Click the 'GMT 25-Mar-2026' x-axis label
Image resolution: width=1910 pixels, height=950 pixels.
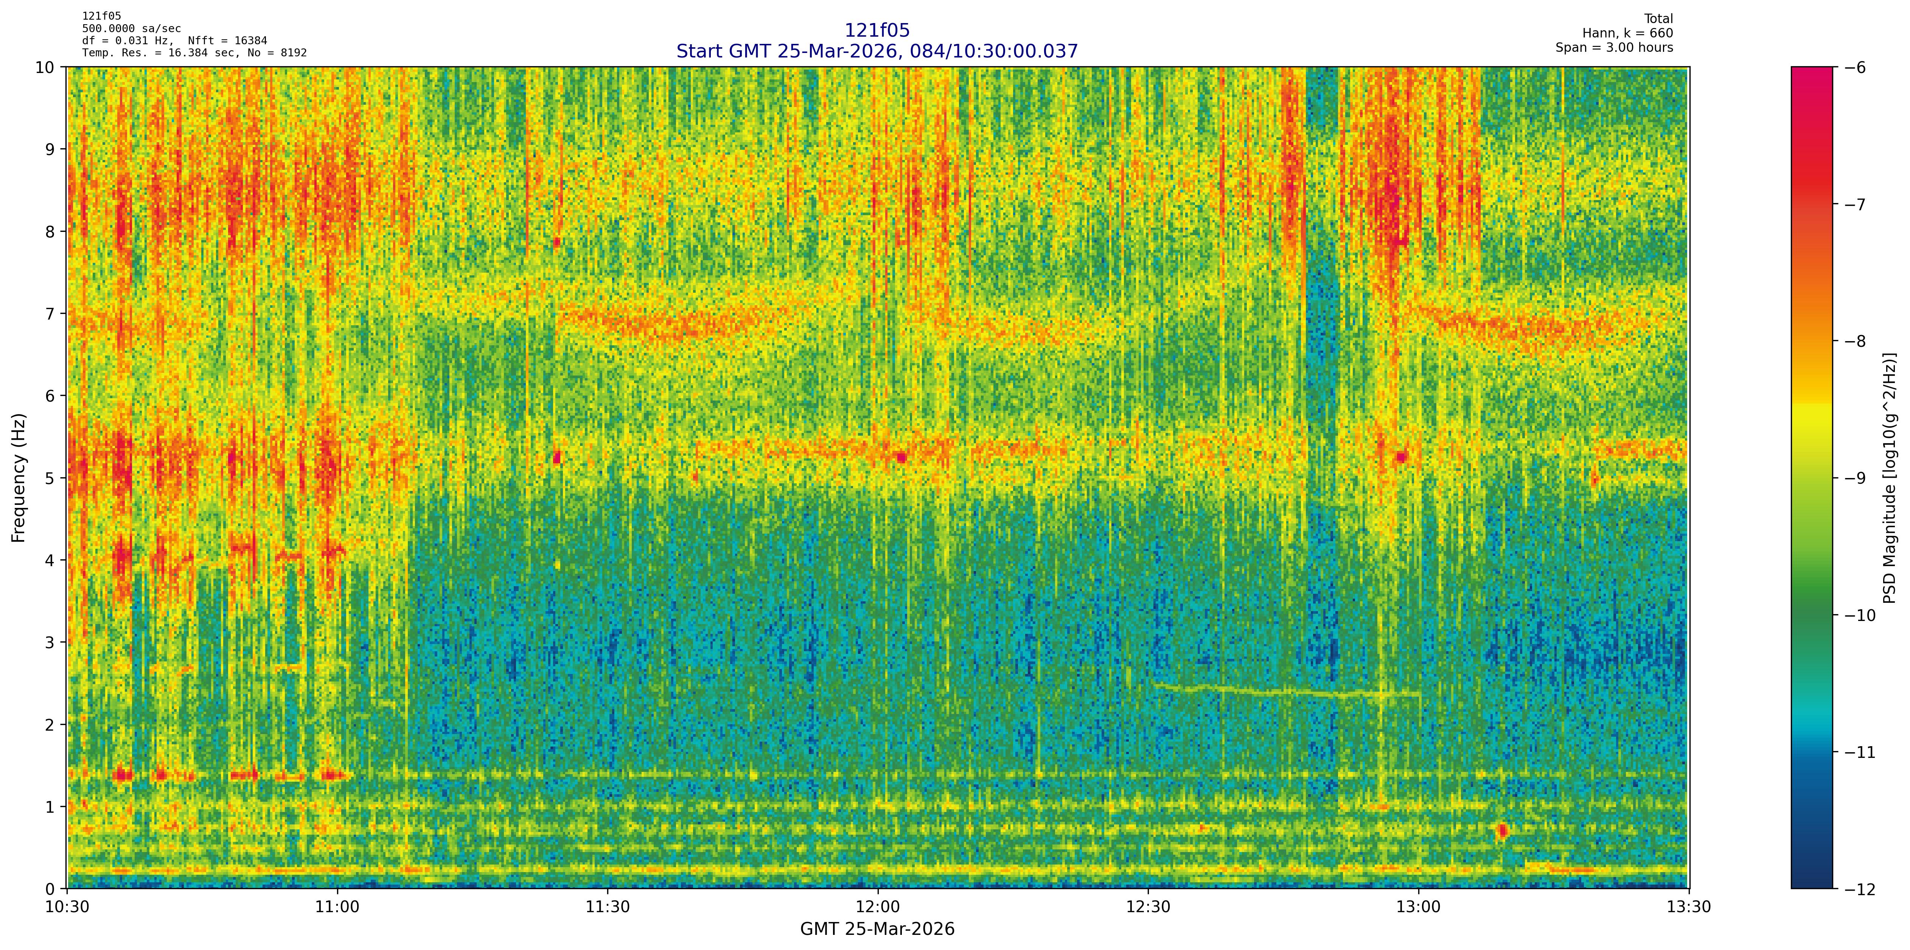(877, 929)
